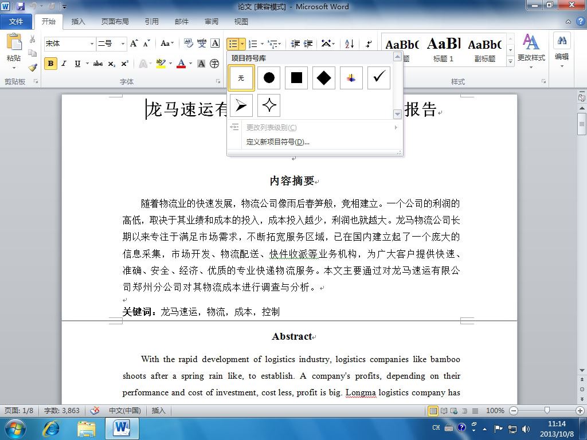Open the Font dialog launcher
The image size is (587, 440).
pos(218,81)
